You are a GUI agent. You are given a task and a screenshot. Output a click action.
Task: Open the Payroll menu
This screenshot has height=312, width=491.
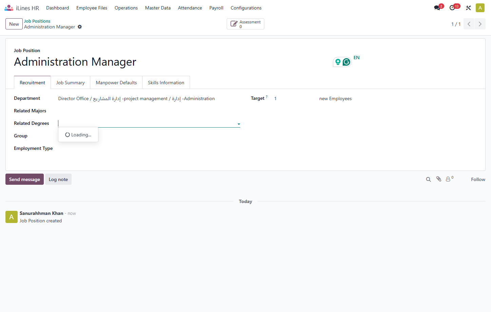pos(216,8)
